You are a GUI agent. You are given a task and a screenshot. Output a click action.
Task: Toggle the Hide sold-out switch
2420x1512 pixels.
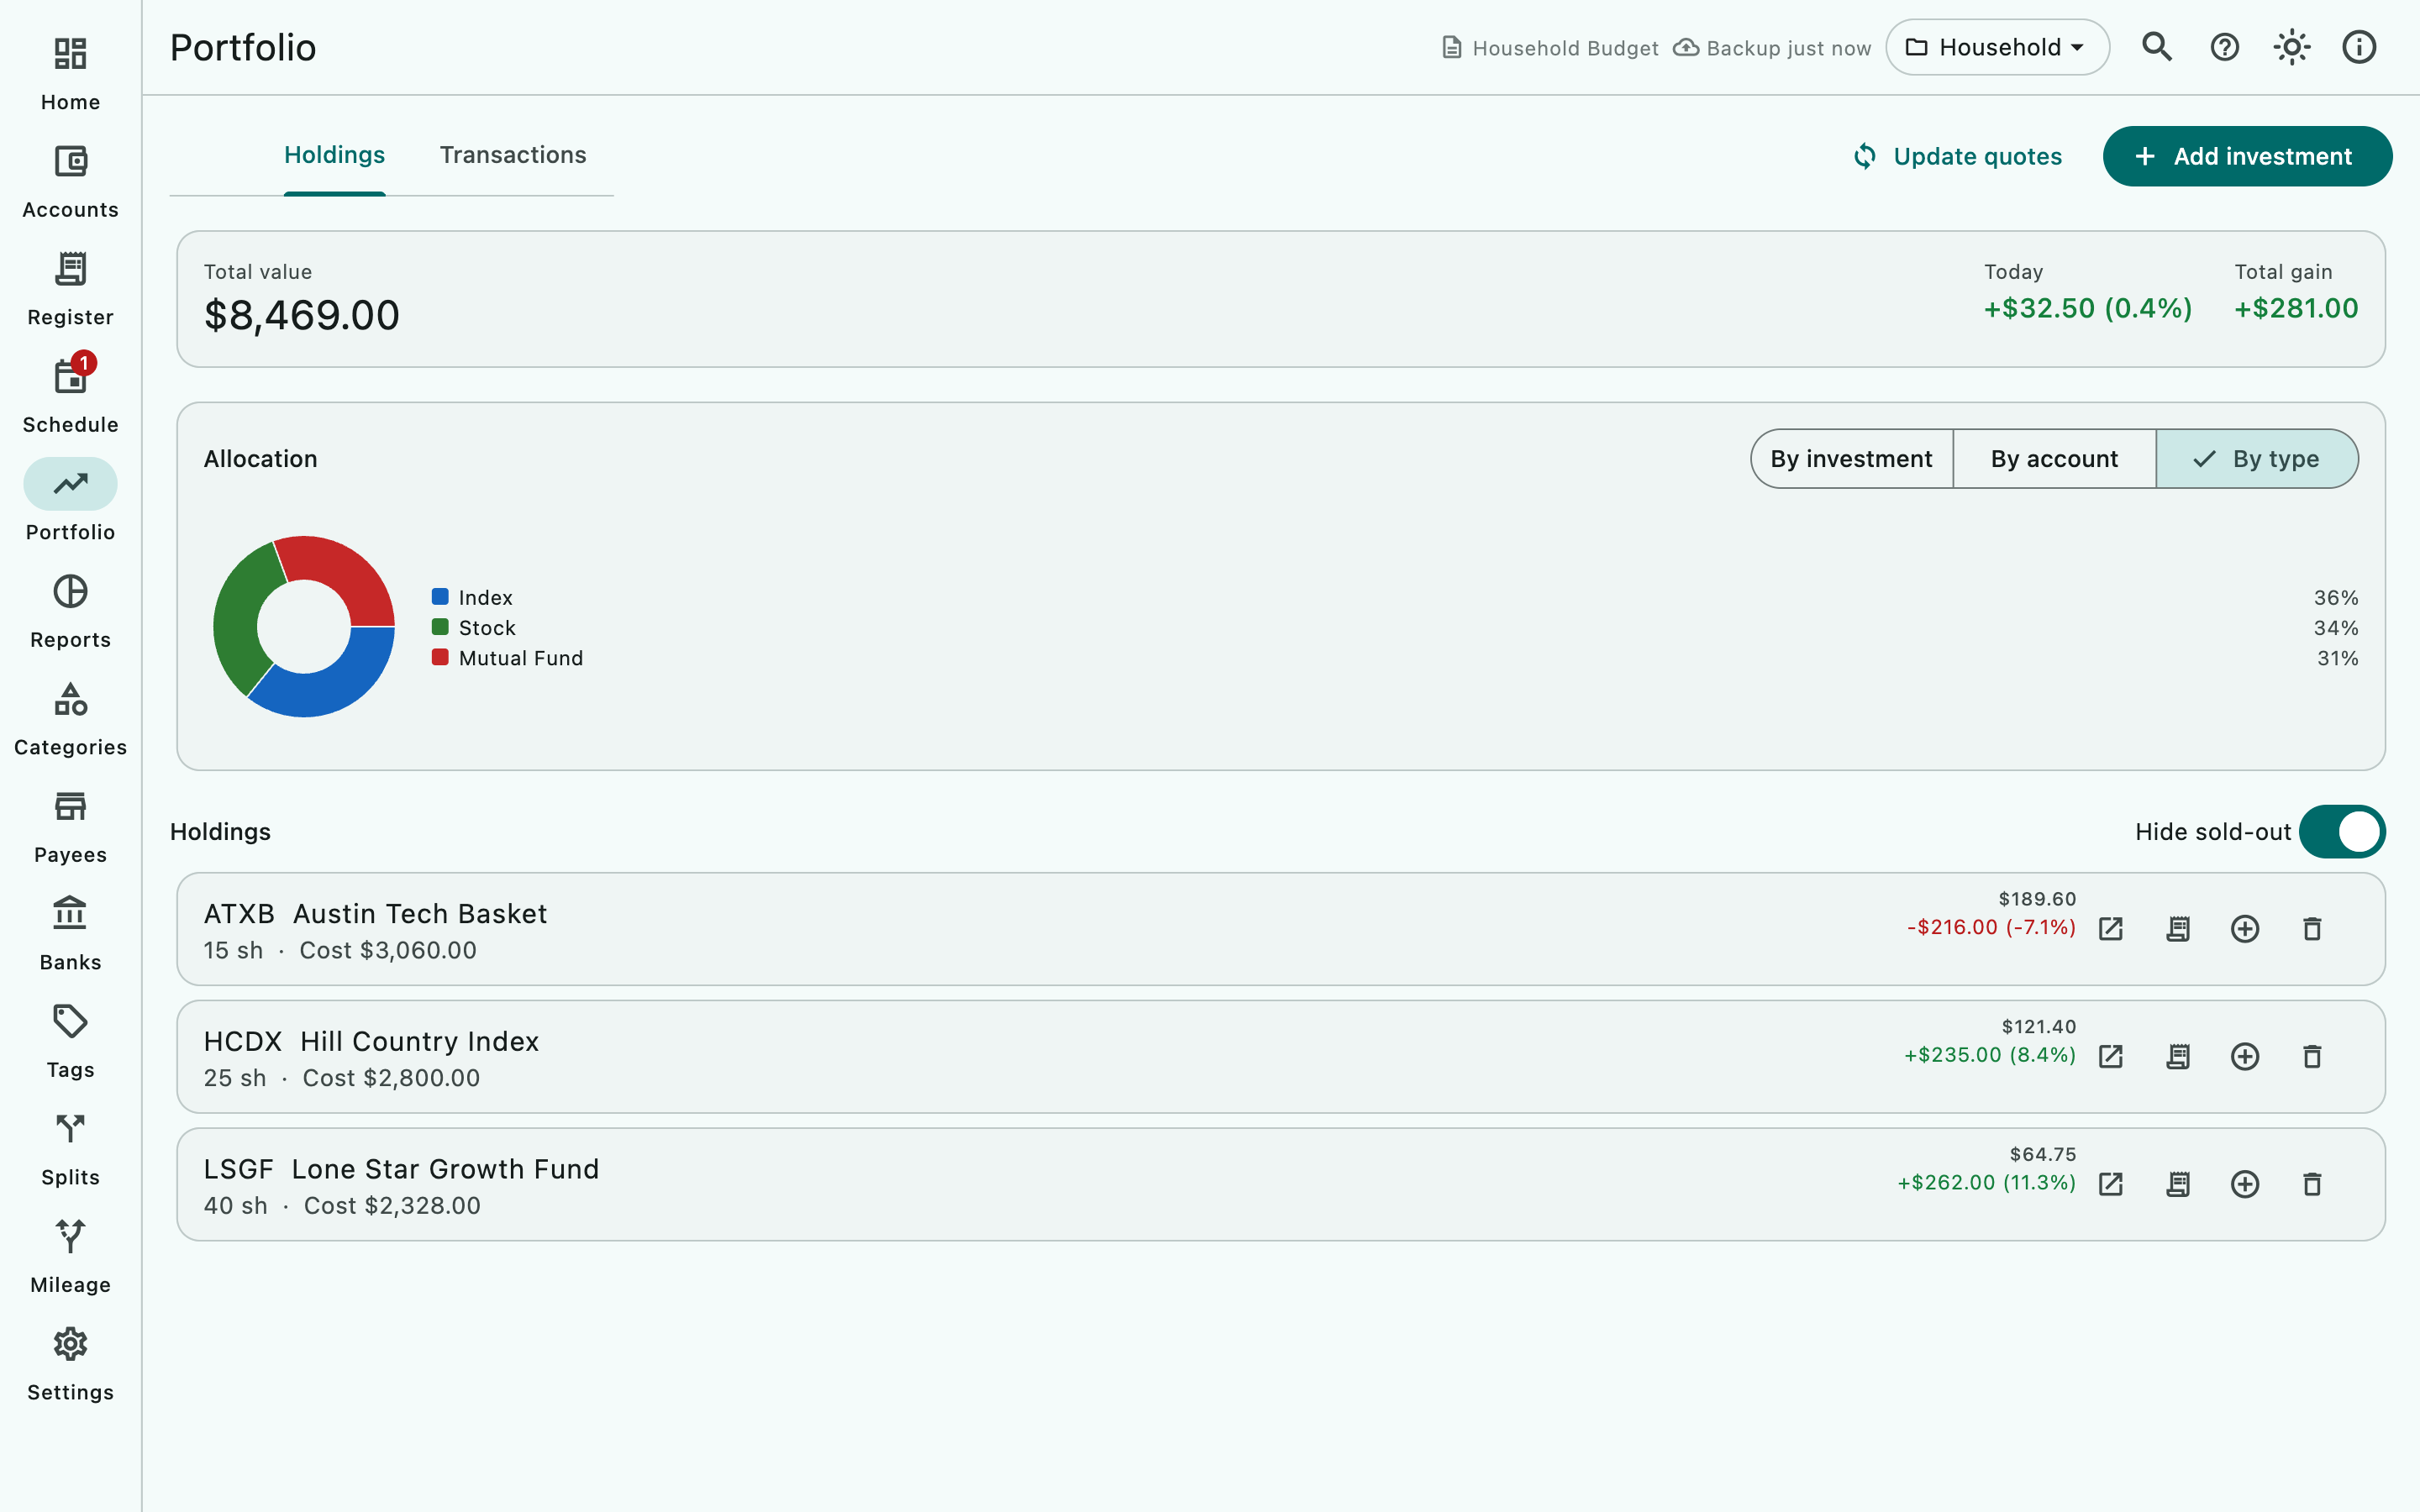2342,832
